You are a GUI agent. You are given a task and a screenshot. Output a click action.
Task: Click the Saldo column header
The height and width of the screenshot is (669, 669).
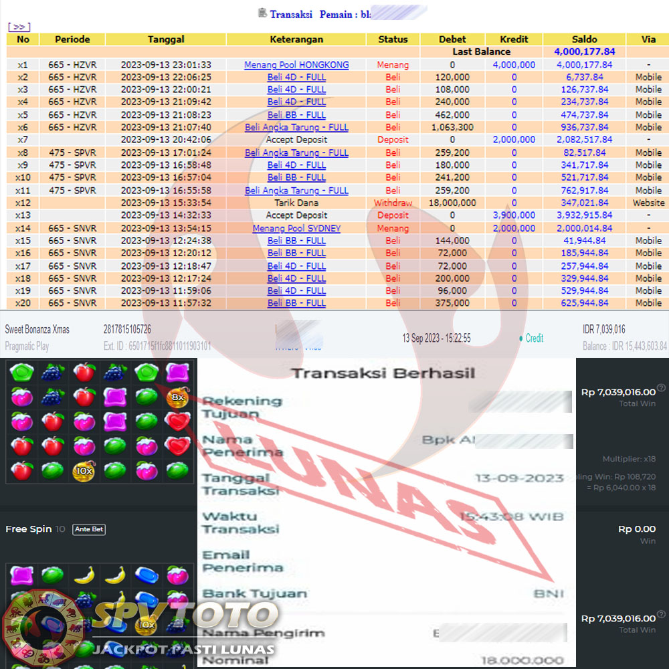(x=584, y=39)
